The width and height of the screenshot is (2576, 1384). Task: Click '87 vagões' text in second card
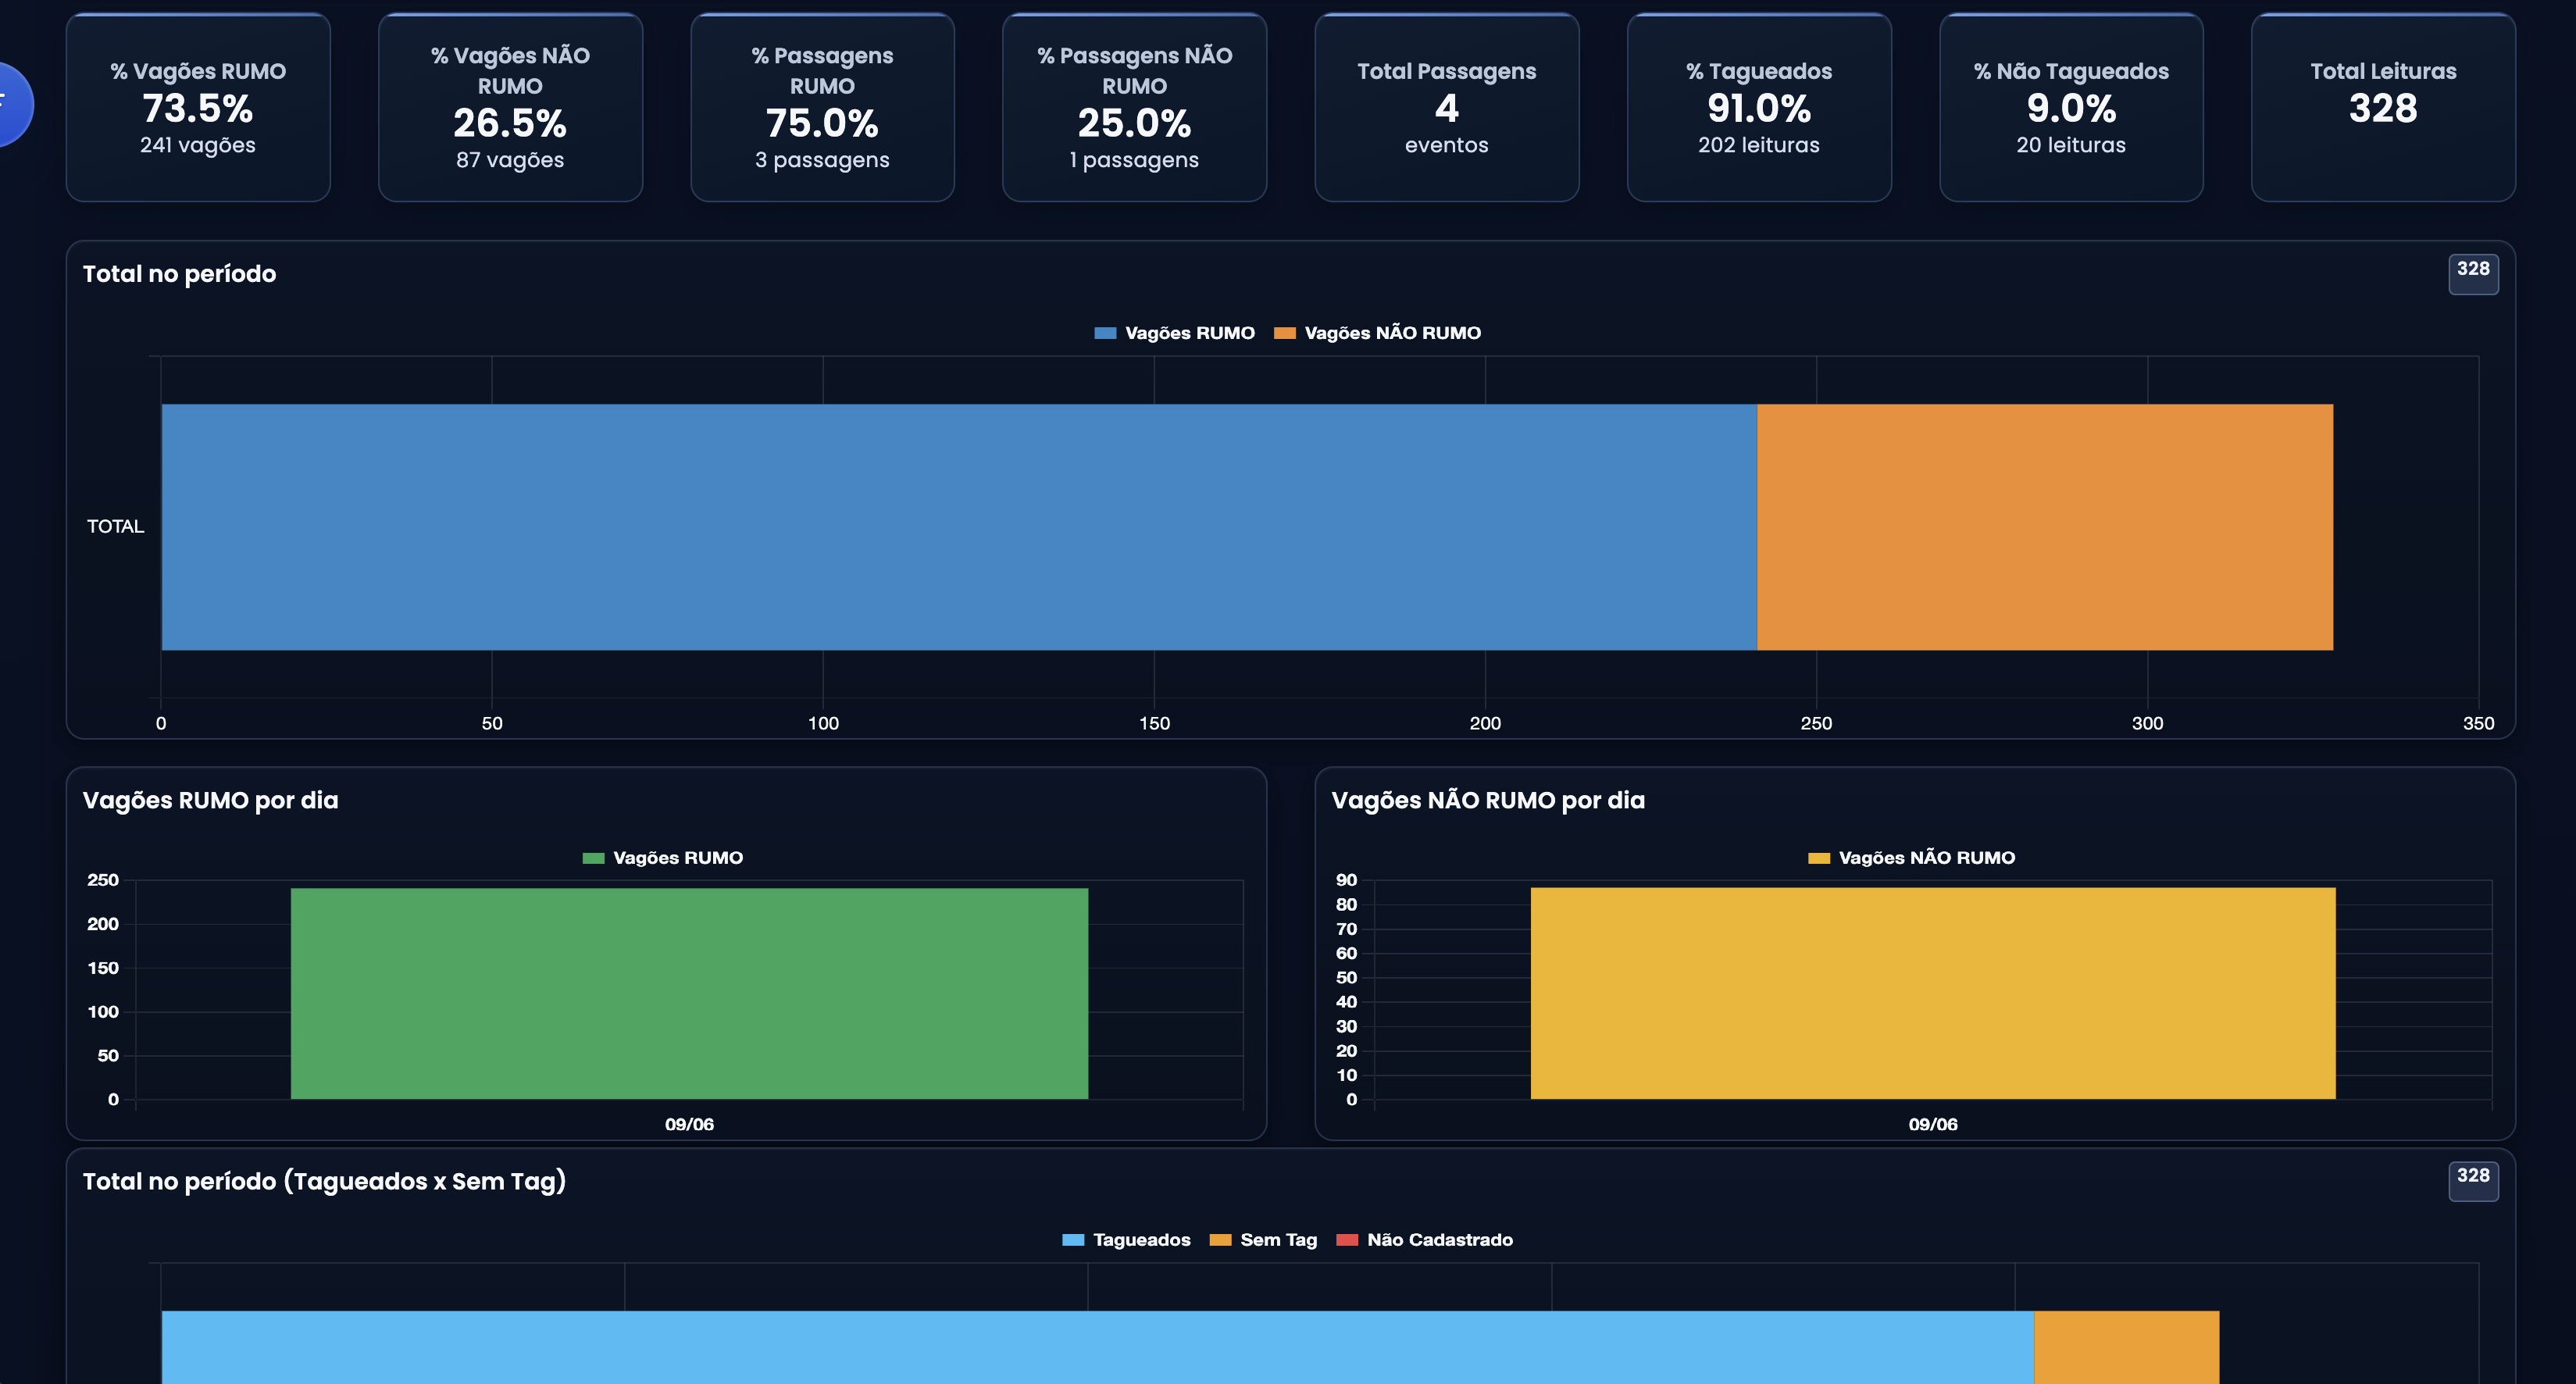tap(510, 160)
